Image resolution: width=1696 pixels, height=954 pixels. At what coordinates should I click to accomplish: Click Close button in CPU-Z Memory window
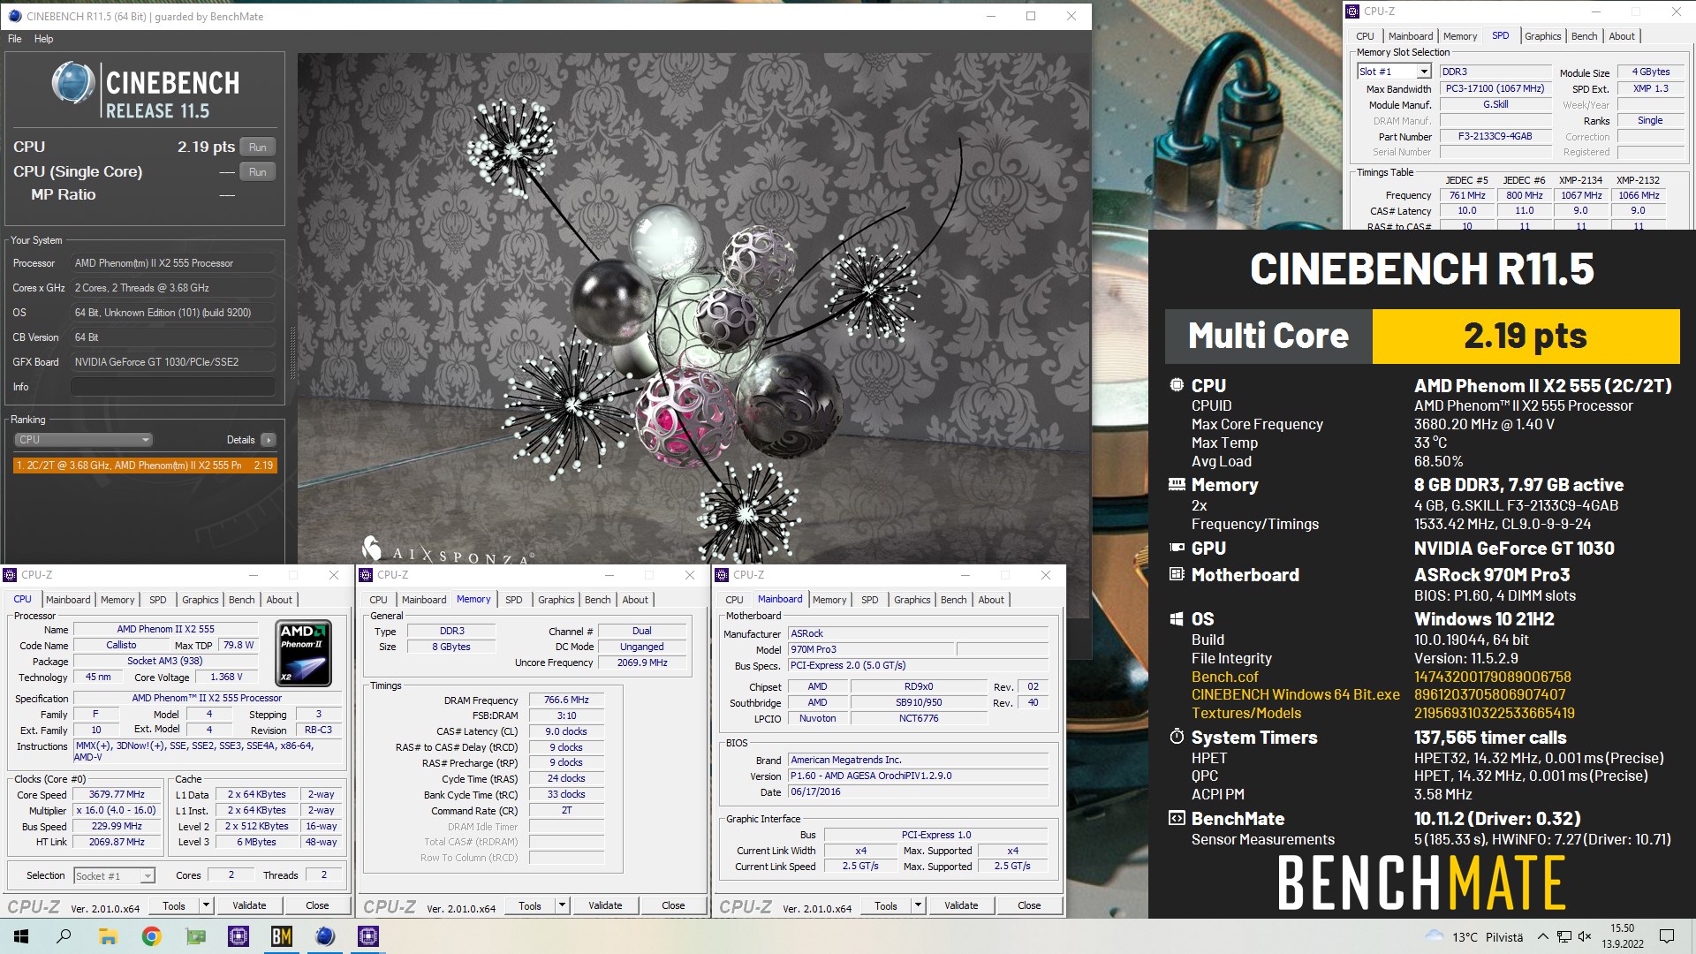click(673, 905)
